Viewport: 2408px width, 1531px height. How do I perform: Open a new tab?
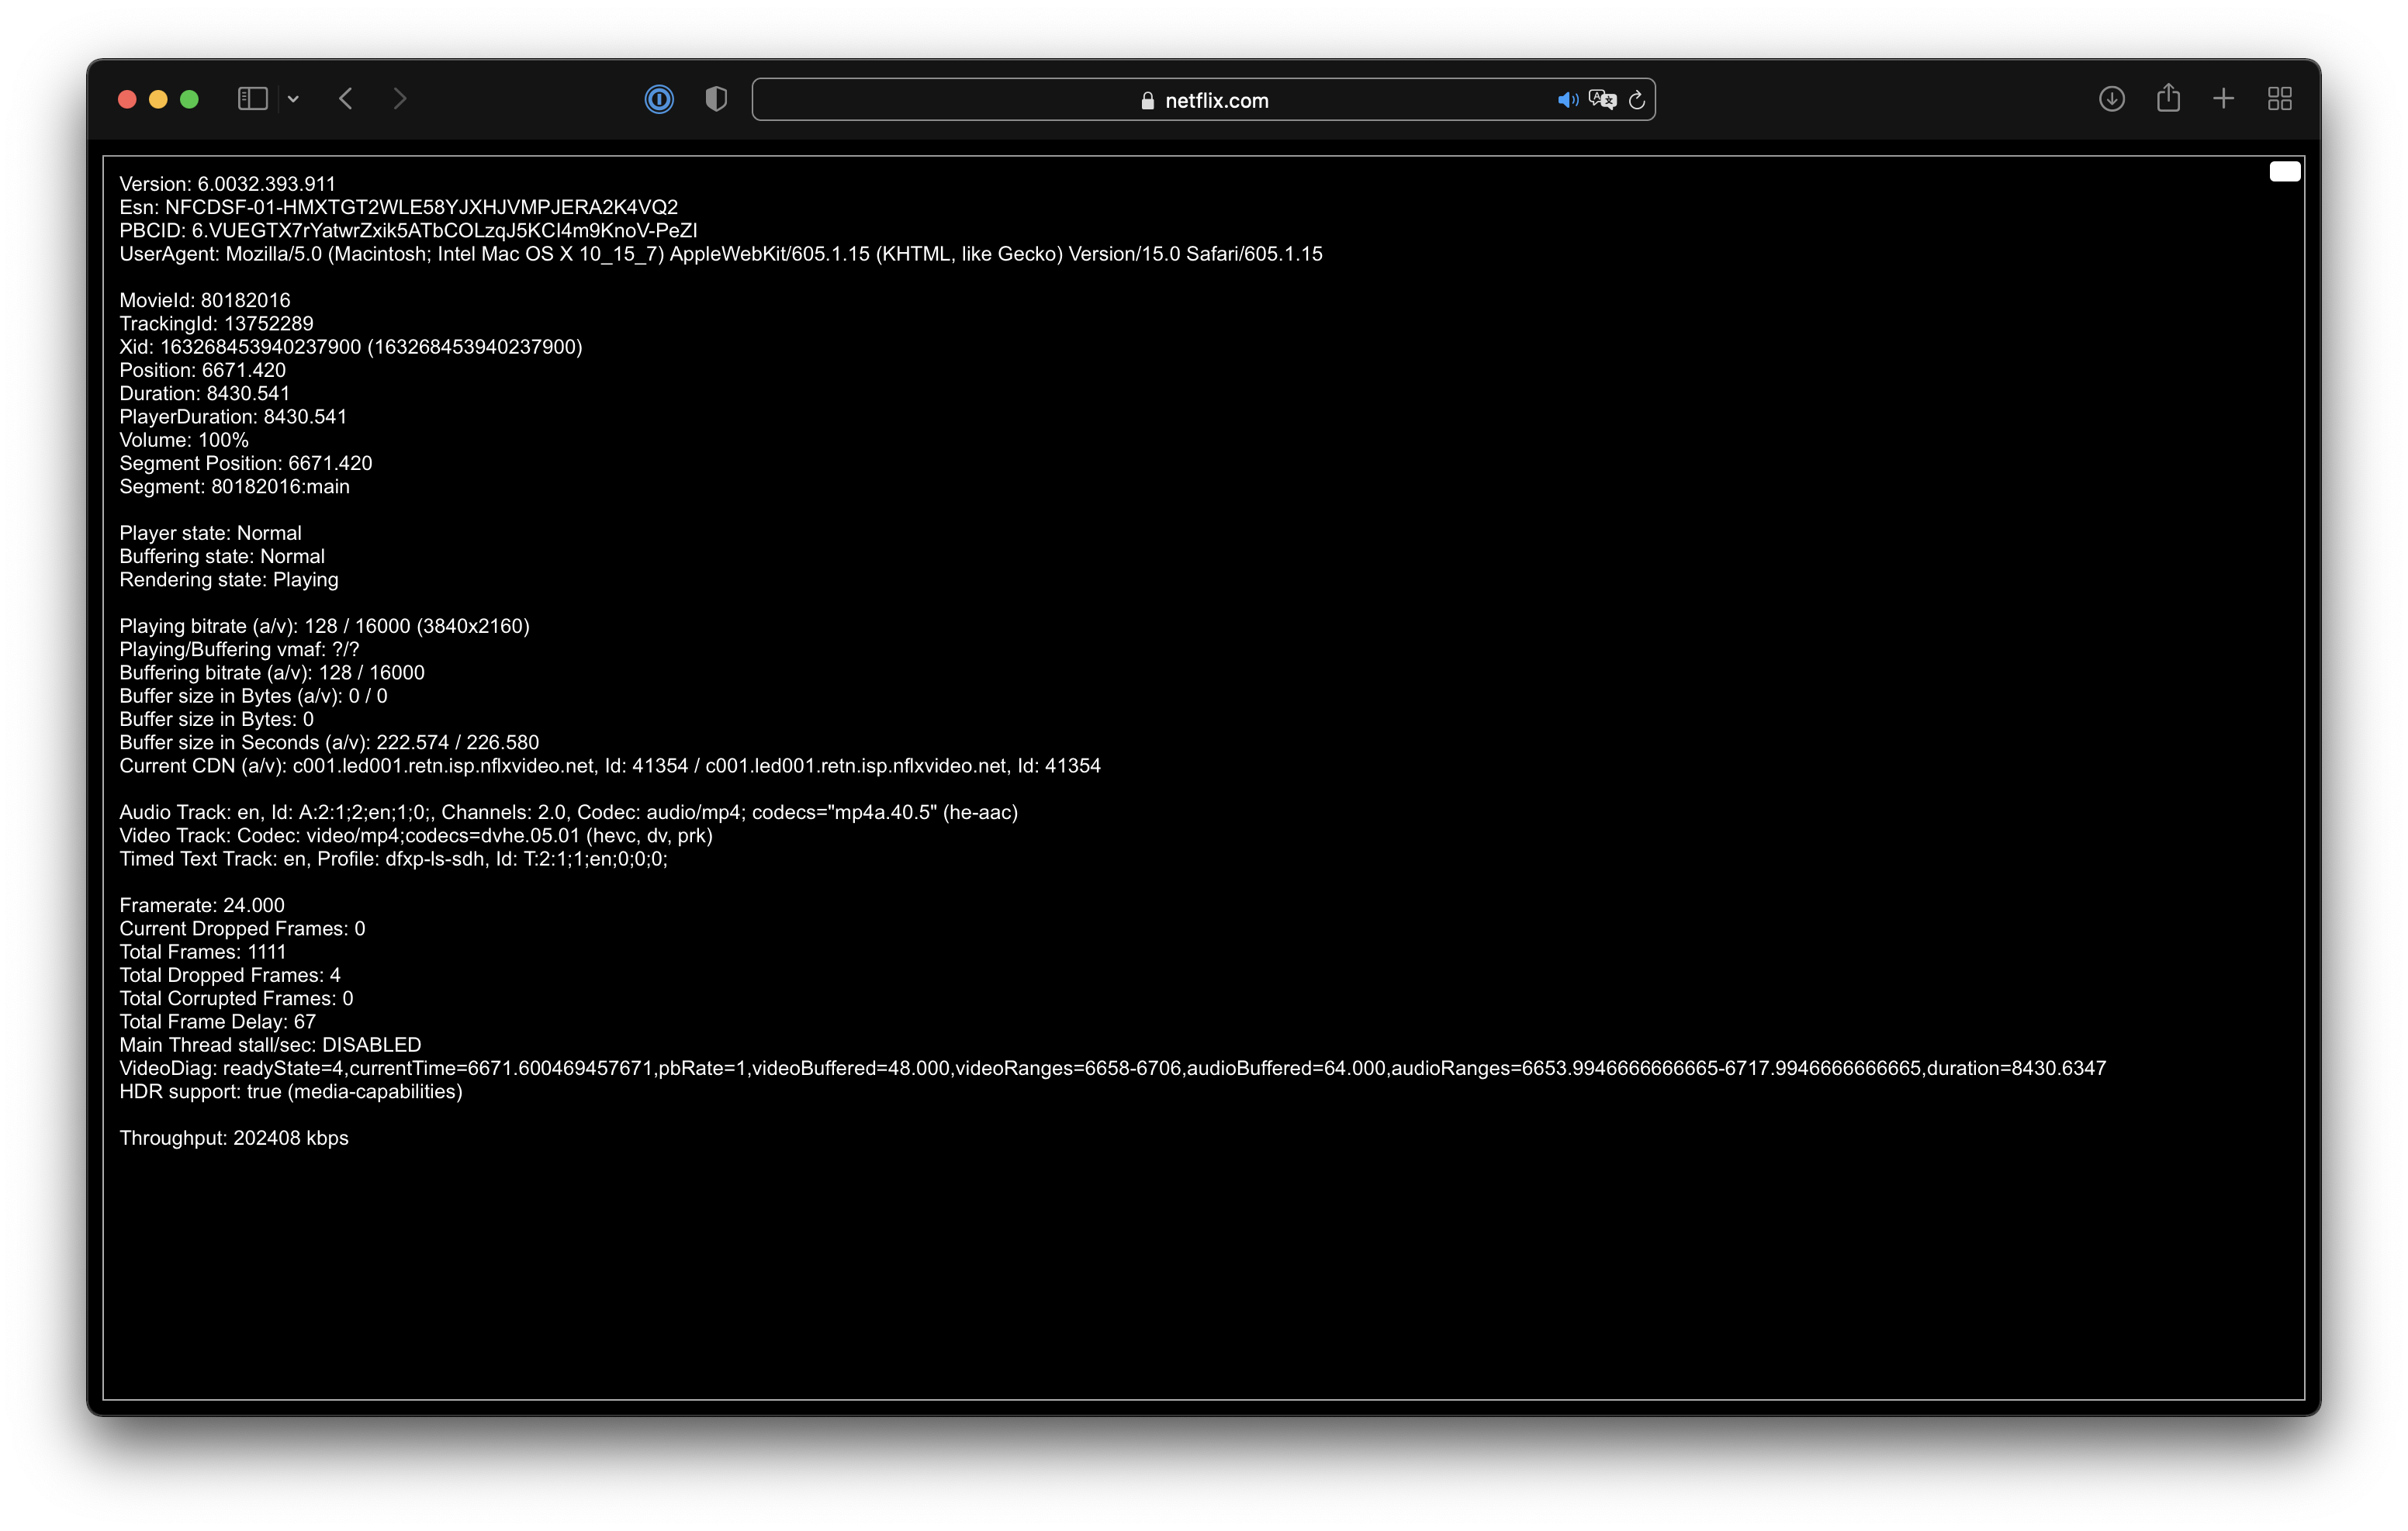click(x=2223, y=99)
